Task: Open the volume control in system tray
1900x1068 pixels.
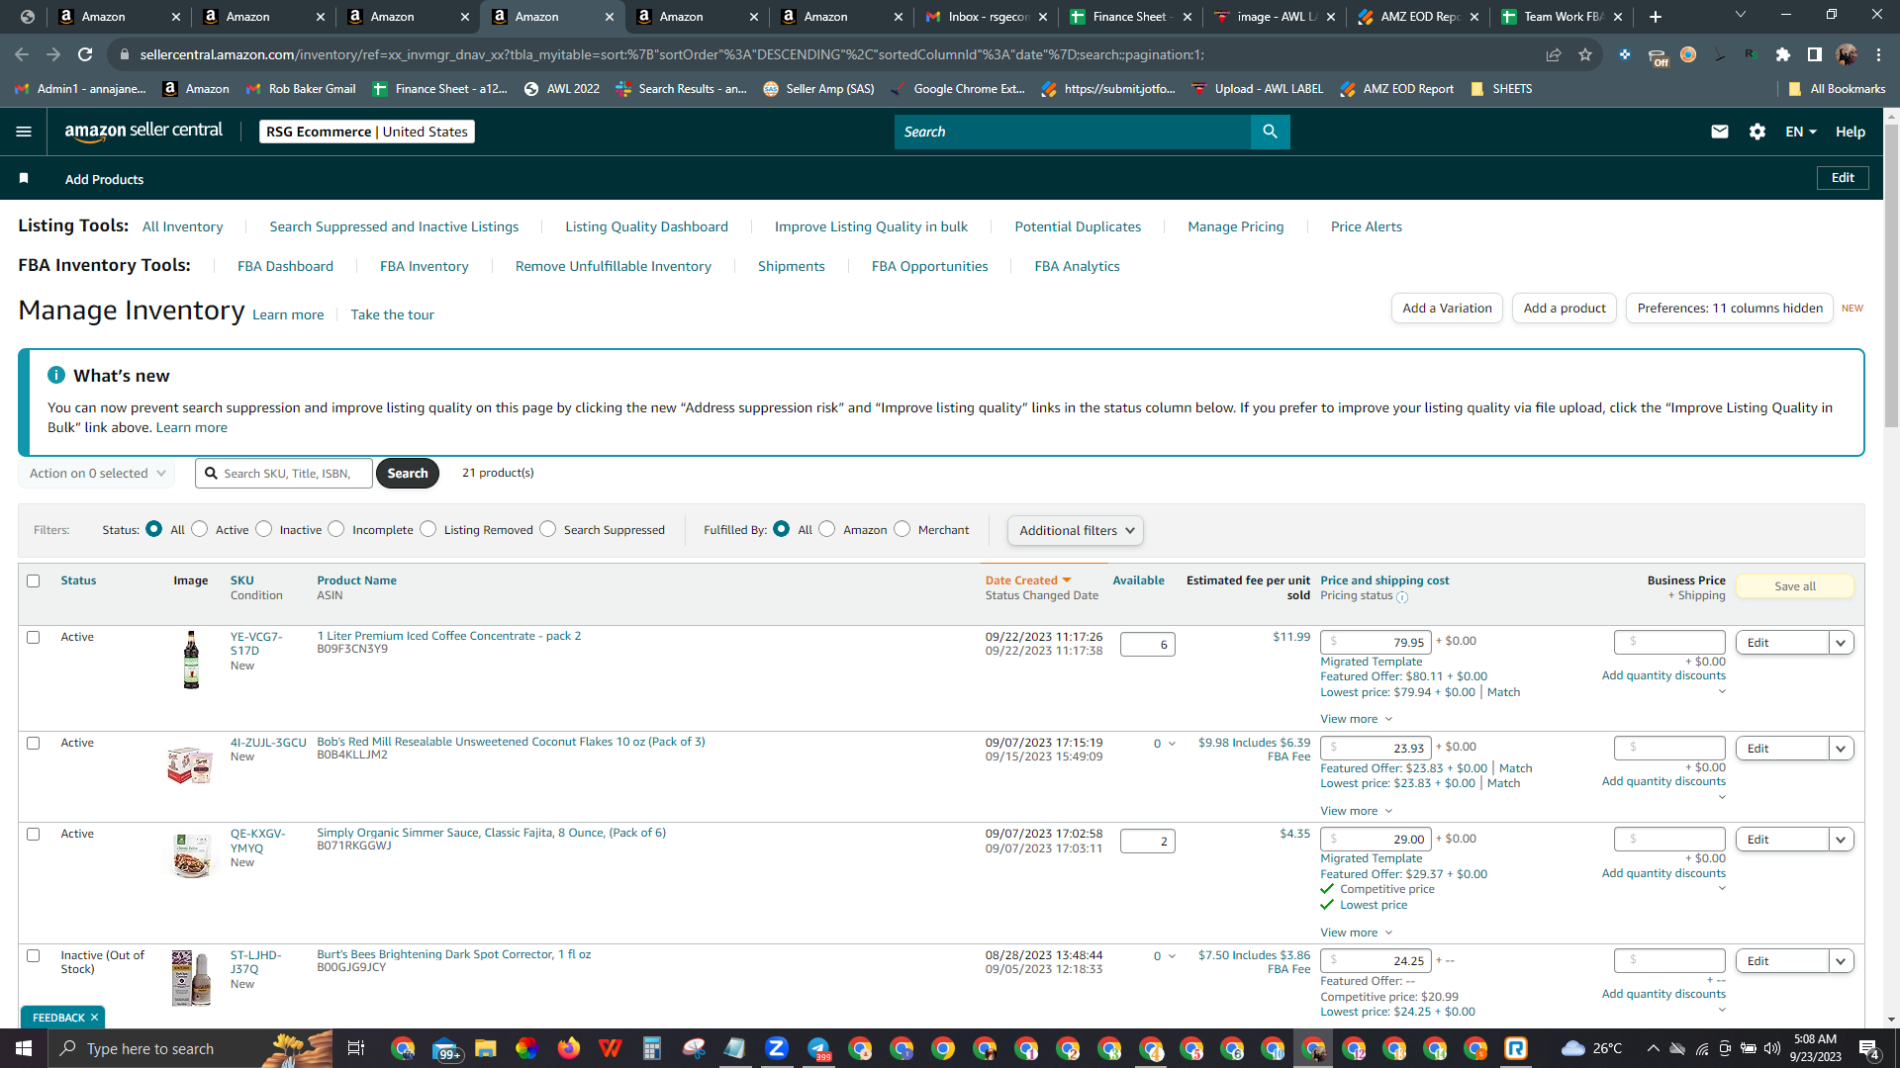Action: pos(1771,1048)
